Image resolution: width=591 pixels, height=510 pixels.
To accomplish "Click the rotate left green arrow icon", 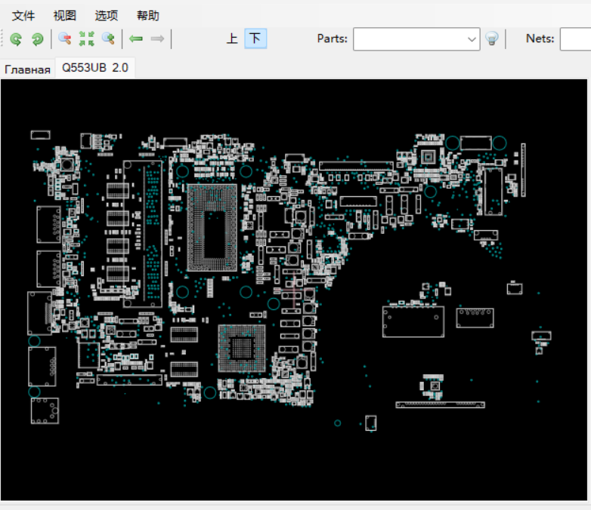I will (16, 38).
